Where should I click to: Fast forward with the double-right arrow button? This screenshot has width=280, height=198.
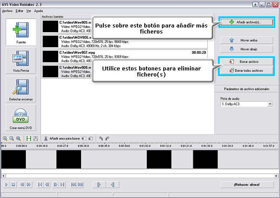tap(29, 184)
